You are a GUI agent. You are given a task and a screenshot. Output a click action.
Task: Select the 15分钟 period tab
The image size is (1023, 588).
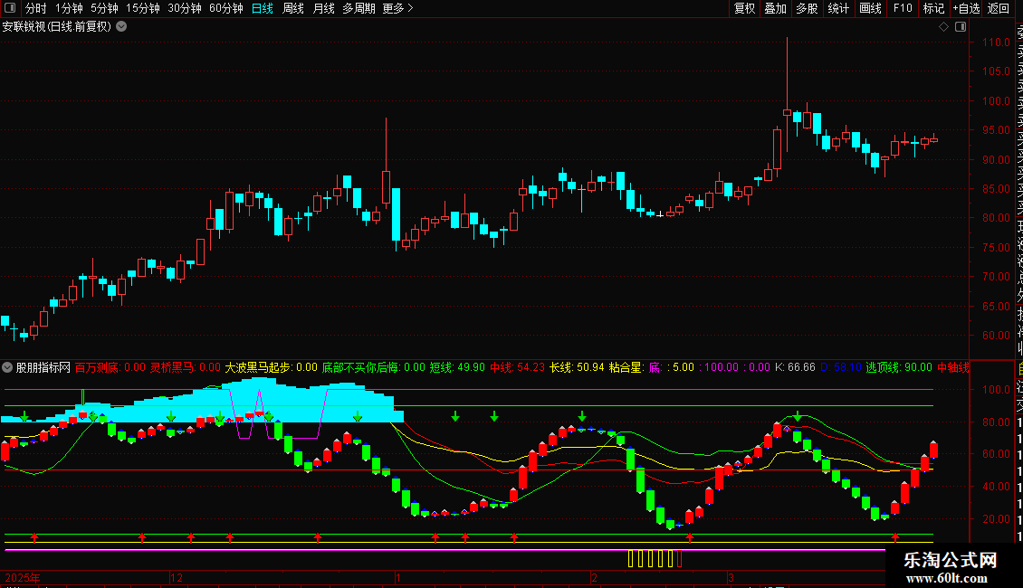coord(143,8)
